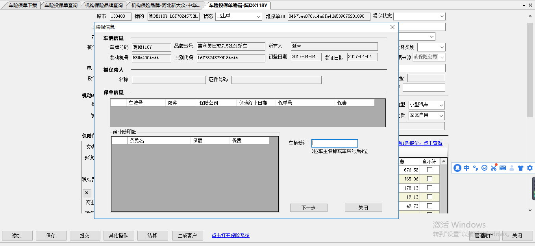Click the 管理附件 button
Screen dimensions: 535x246
pos(485,235)
